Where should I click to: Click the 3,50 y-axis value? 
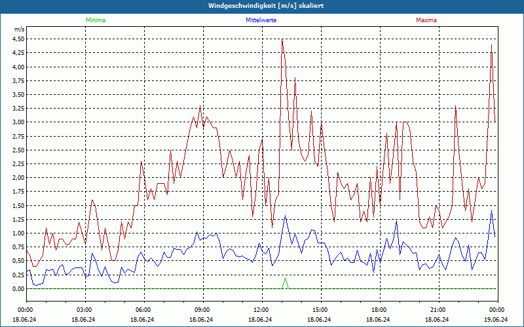[x=18, y=94]
